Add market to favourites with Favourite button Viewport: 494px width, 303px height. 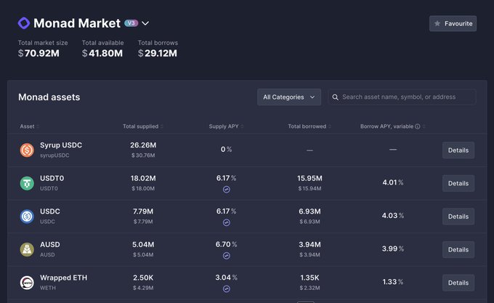click(x=453, y=24)
